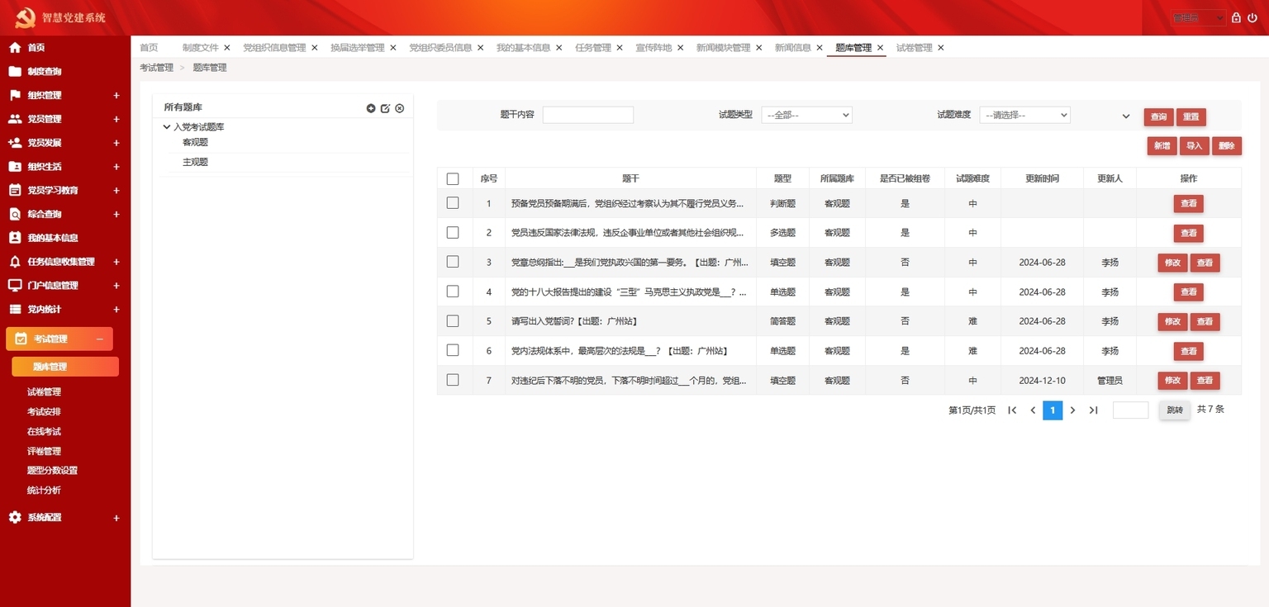
Task: Click the 党员发展 add-person icon in sidebar
Action: pyautogui.click(x=15, y=143)
